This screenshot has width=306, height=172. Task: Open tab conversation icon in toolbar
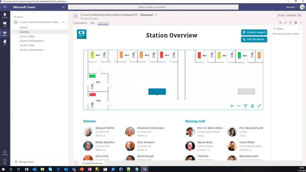[x=280, y=23]
